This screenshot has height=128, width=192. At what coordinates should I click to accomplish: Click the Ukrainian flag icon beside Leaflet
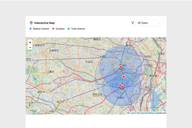[128, 113]
